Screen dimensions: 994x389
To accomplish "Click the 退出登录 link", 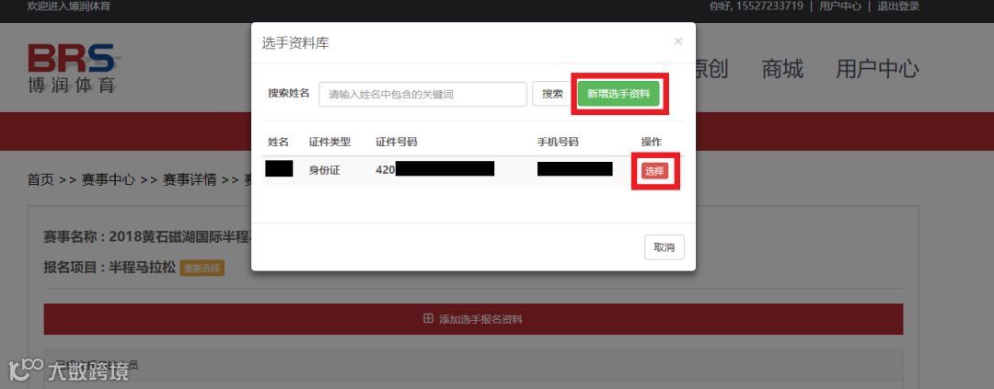I will tap(898, 6).
